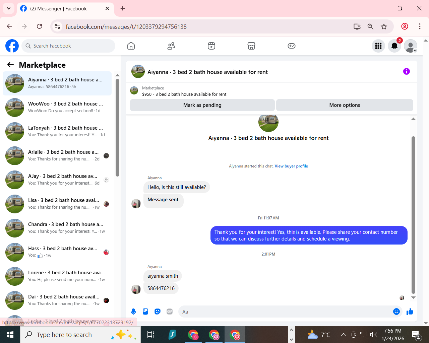Send a voice clip with microphone icon

[133, 312]
